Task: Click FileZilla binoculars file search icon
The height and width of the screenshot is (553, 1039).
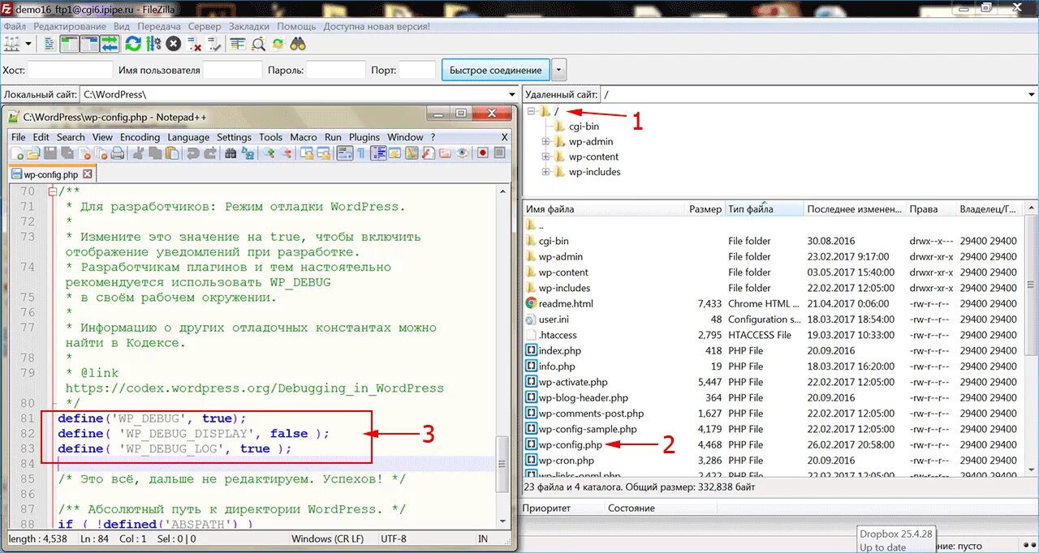Action: pyautogui.click(x=298, y=44)
